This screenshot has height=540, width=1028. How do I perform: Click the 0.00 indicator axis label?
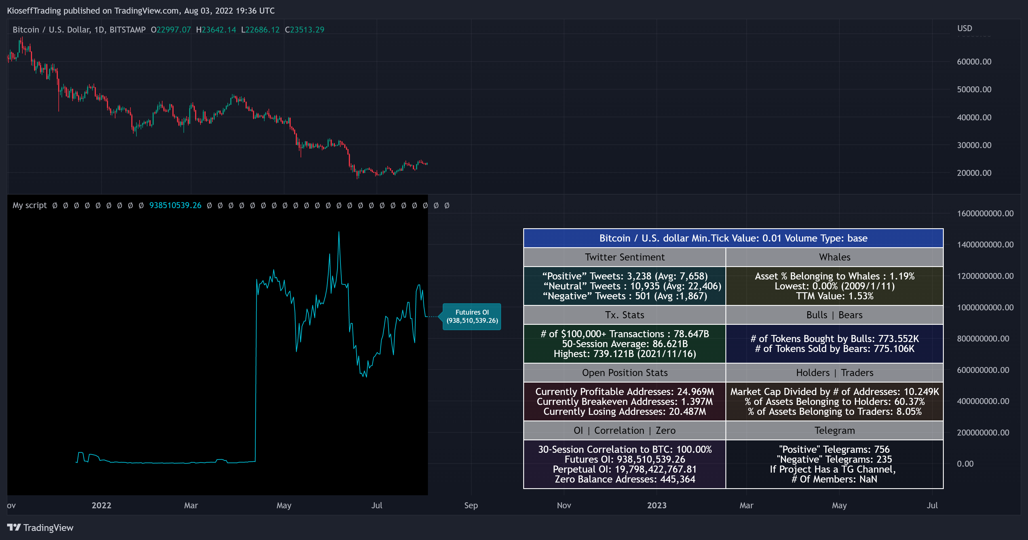click(x=965, y=464)
